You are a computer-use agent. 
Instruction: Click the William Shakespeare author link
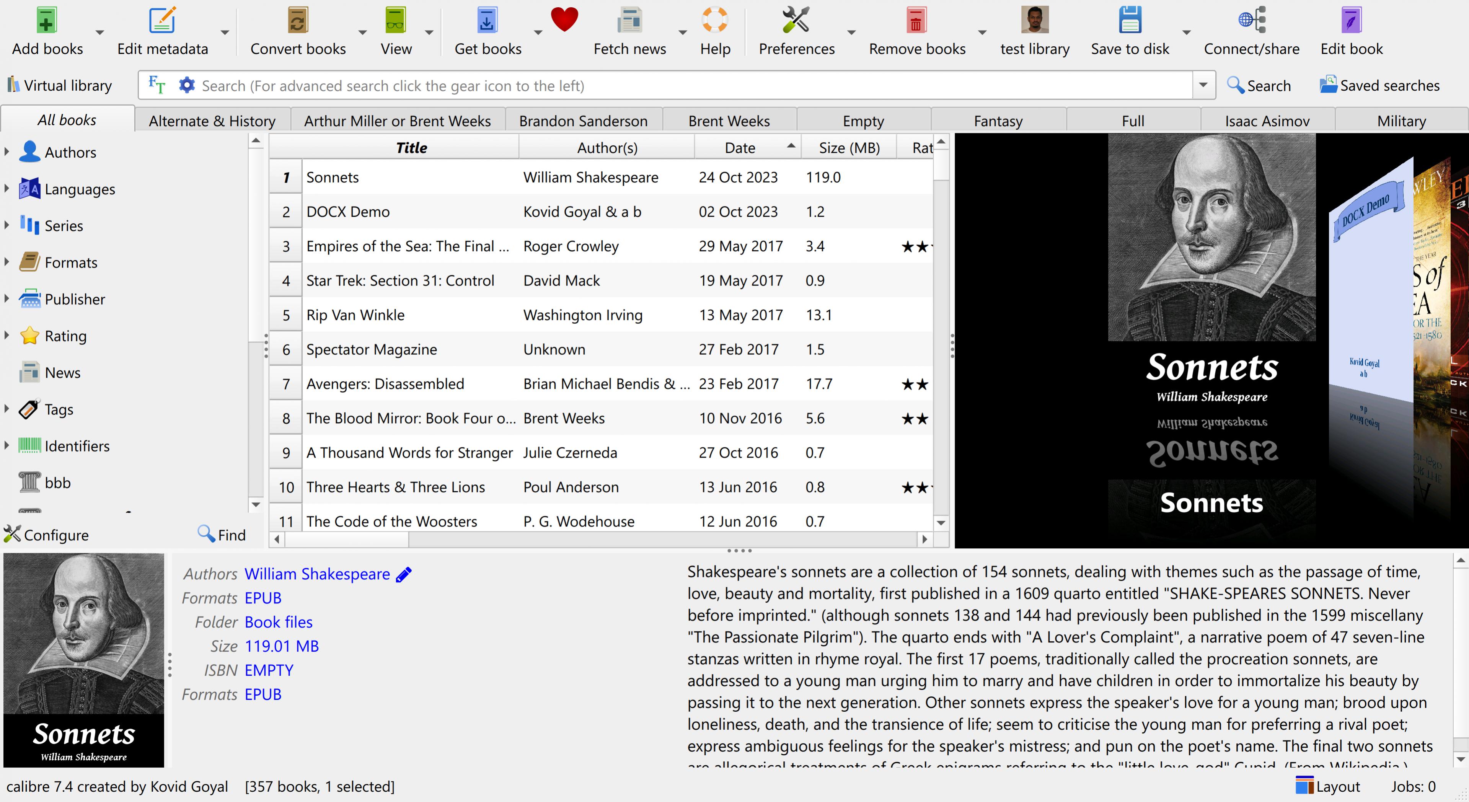click(x=317, y=574)
